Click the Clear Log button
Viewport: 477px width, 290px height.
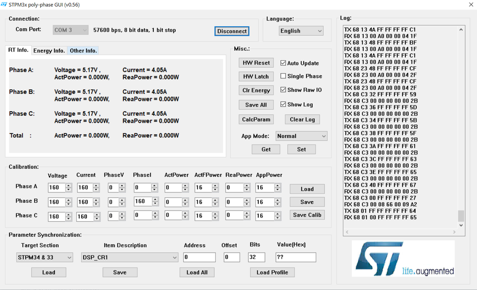[x=302, y=119]
